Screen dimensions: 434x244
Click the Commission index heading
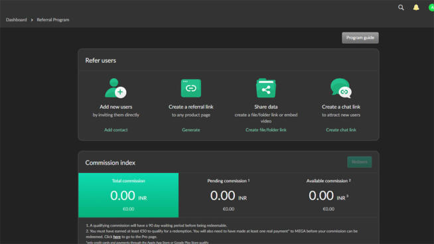tap(110, 162)
